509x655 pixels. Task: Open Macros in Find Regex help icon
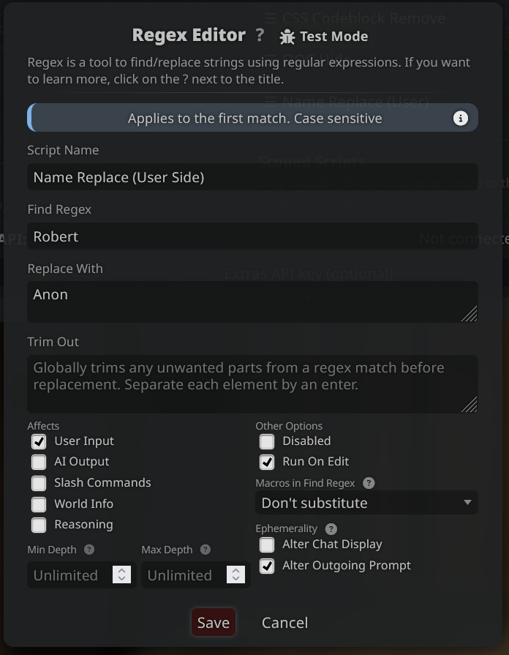click(369, 483)
